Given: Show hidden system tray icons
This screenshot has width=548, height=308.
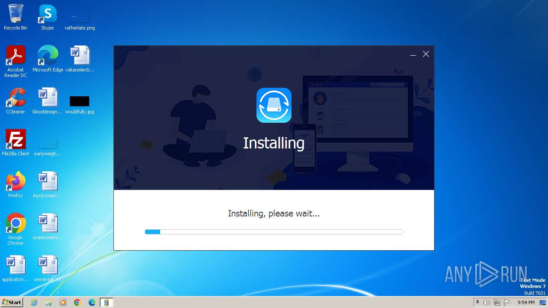Looking at the screenshot, I should (x=477, y=302).
